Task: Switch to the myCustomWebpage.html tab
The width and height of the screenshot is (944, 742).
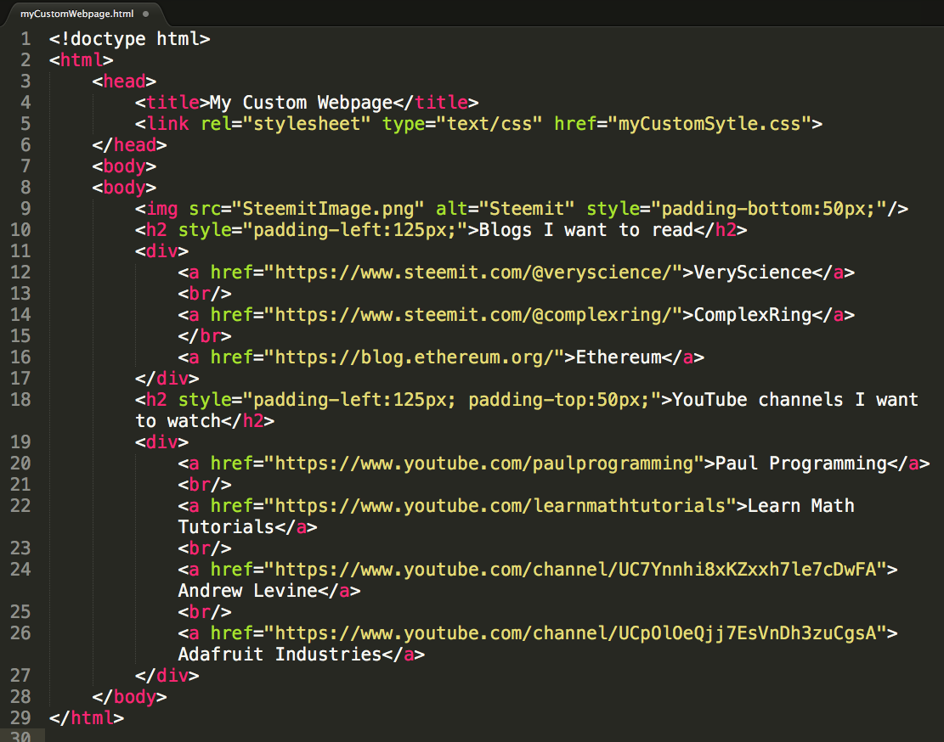Action: click(x=76, y=14)
